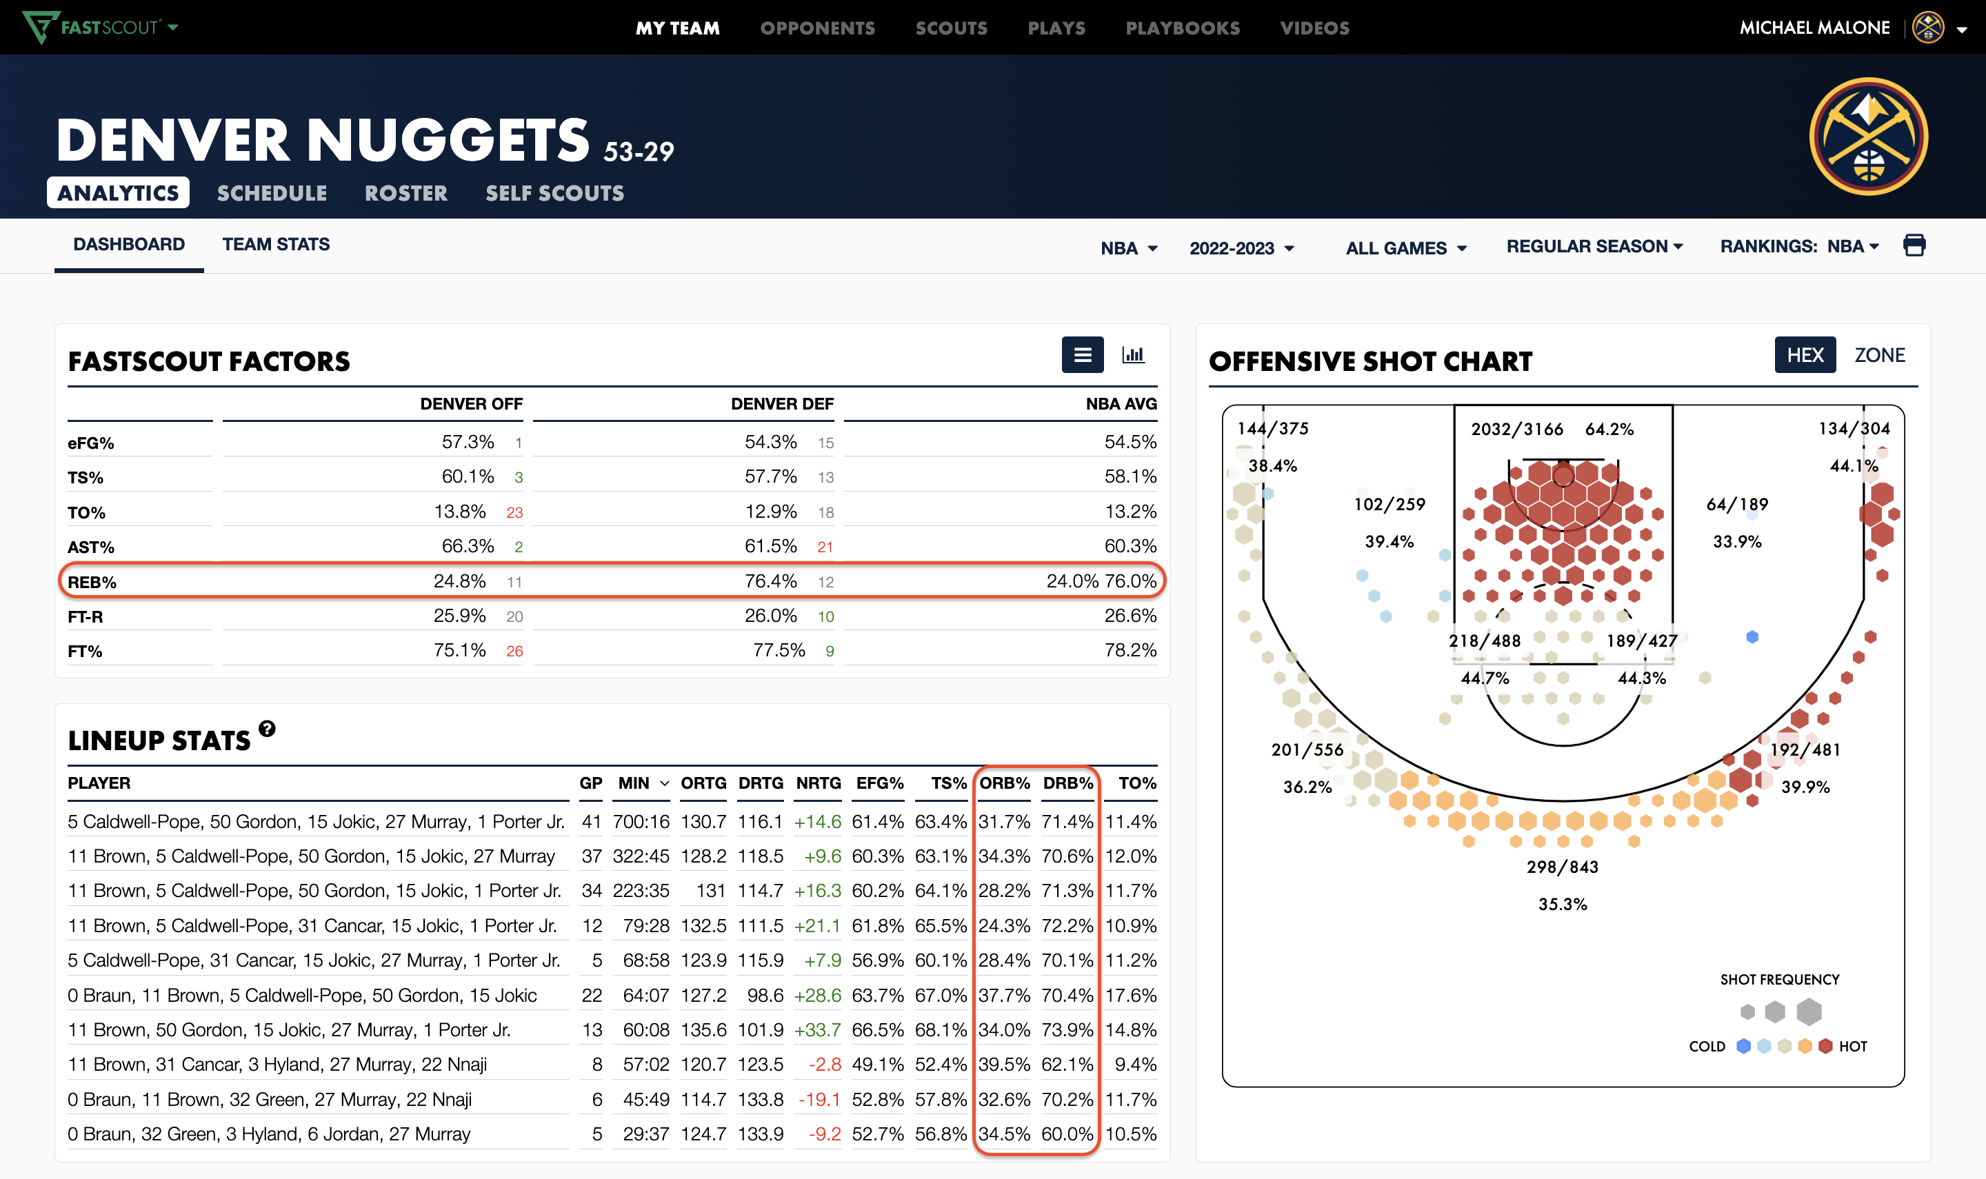Open the 2022-2023 season dropdown
Screen dimensions: 1986x1179
1242,248
